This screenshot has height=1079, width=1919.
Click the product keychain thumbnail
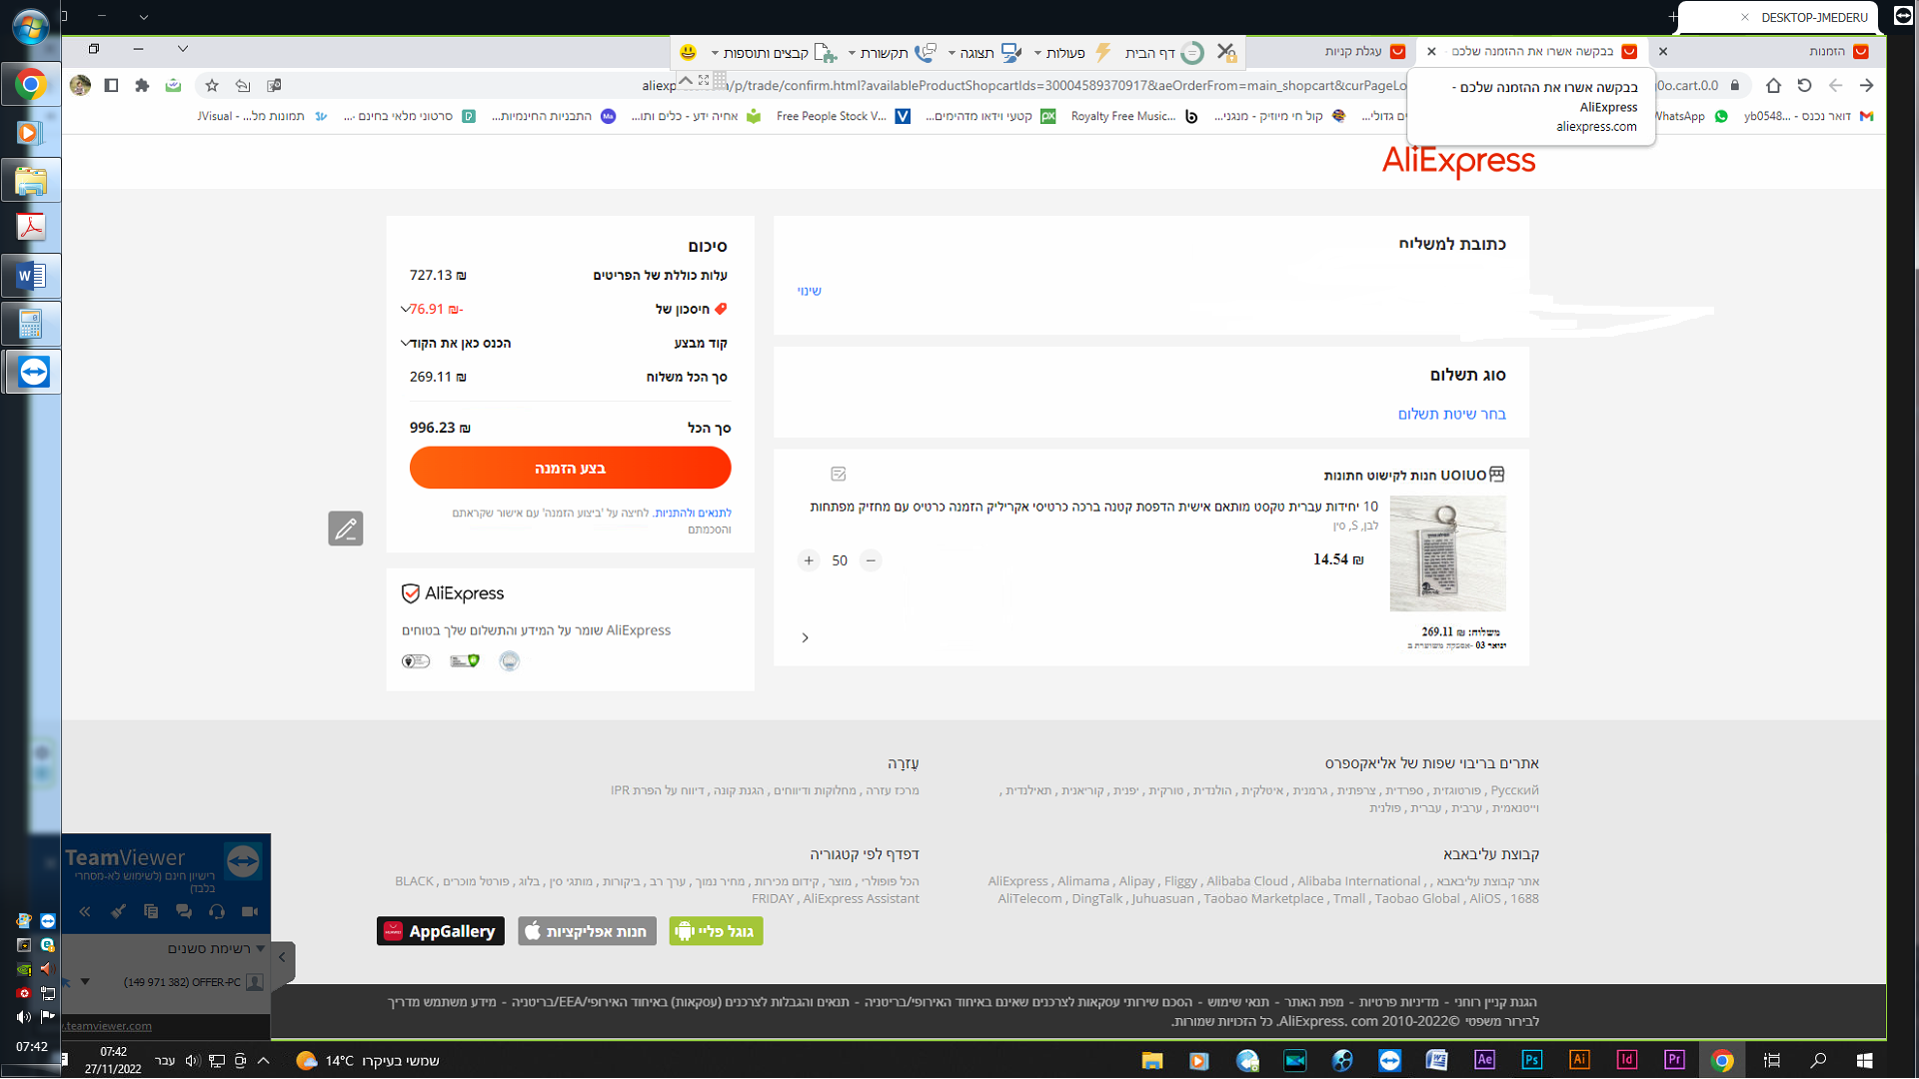point(1447,553)
